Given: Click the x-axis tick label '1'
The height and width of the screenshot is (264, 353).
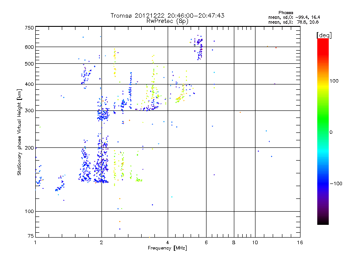Looking at the screenshot, I should tap(35, 242).
